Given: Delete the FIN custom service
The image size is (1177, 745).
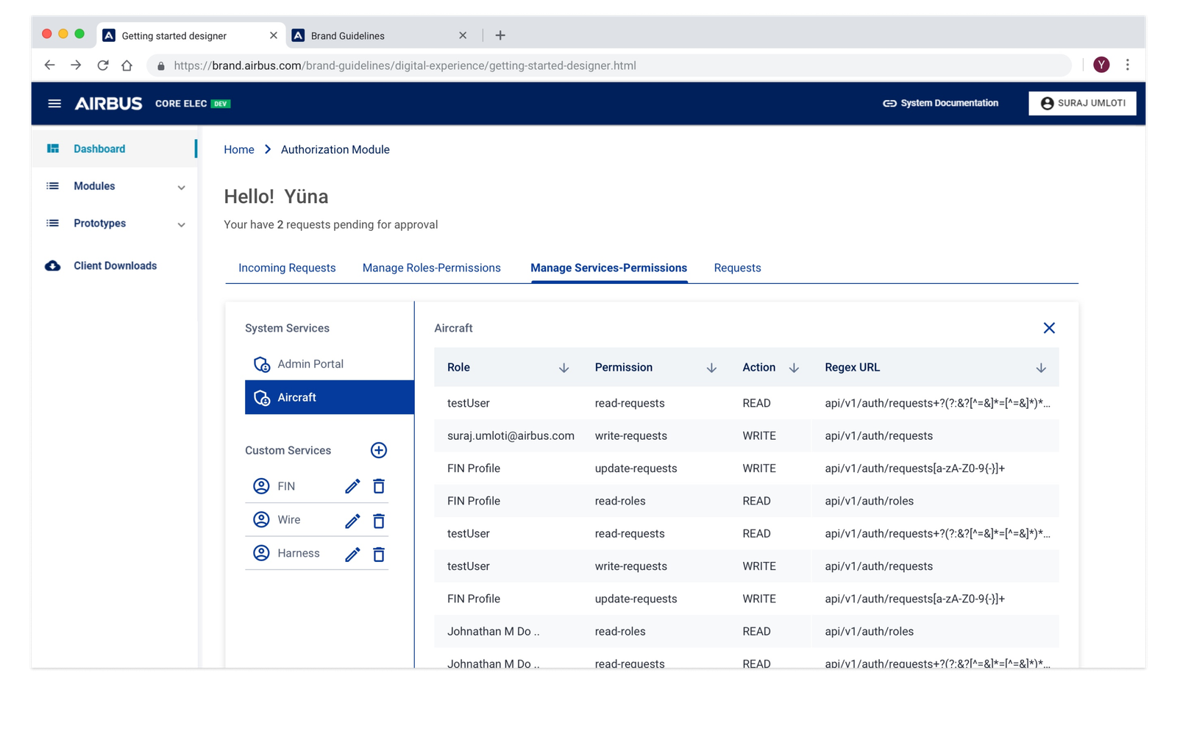Looking at the screenshot, I should click(x=379, y=486).
